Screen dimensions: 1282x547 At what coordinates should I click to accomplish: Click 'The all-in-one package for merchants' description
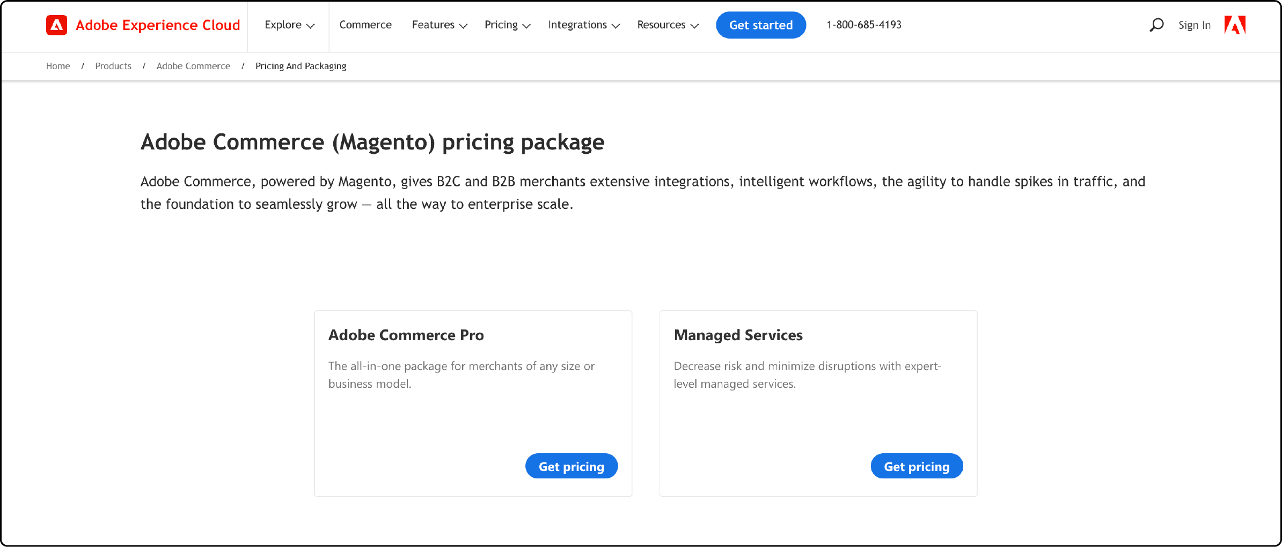point(461,374)
